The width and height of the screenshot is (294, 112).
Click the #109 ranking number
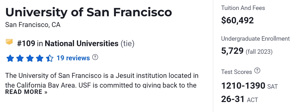[x=26, y=44]
